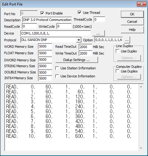
Task: Click browse button next to Option field
Action: point(127,40)
